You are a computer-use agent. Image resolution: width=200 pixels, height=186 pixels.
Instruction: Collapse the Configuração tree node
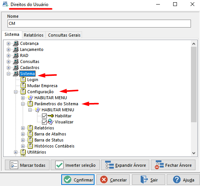pos(16,92)
